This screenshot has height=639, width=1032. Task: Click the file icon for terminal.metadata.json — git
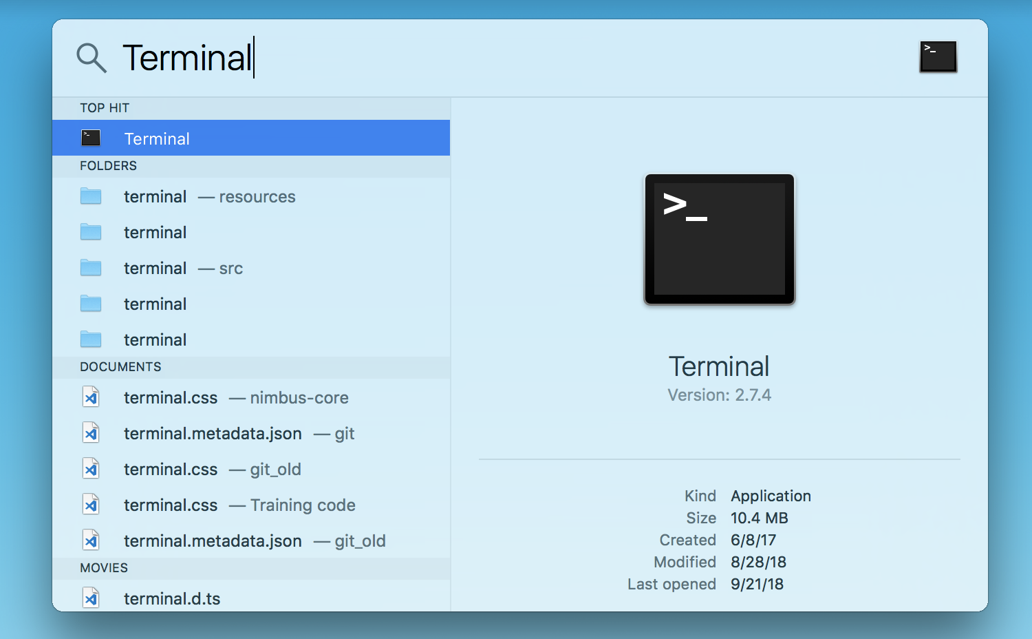[x=91, y=434]
